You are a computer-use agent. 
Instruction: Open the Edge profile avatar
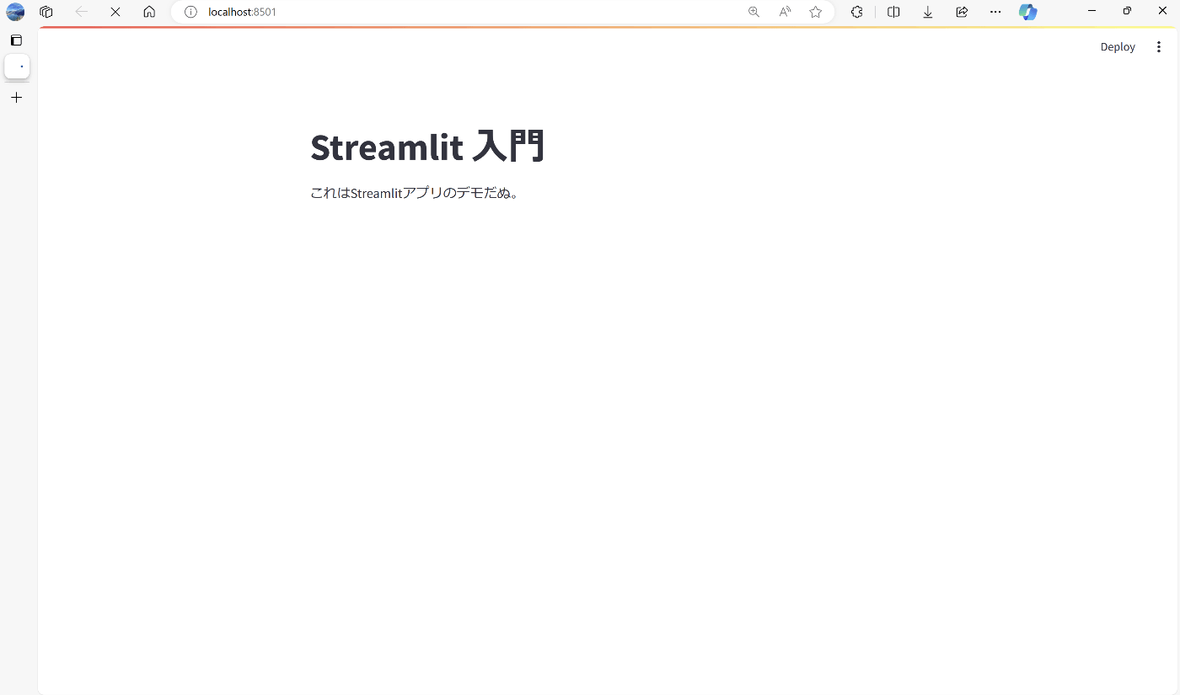(x=15, y=12)
